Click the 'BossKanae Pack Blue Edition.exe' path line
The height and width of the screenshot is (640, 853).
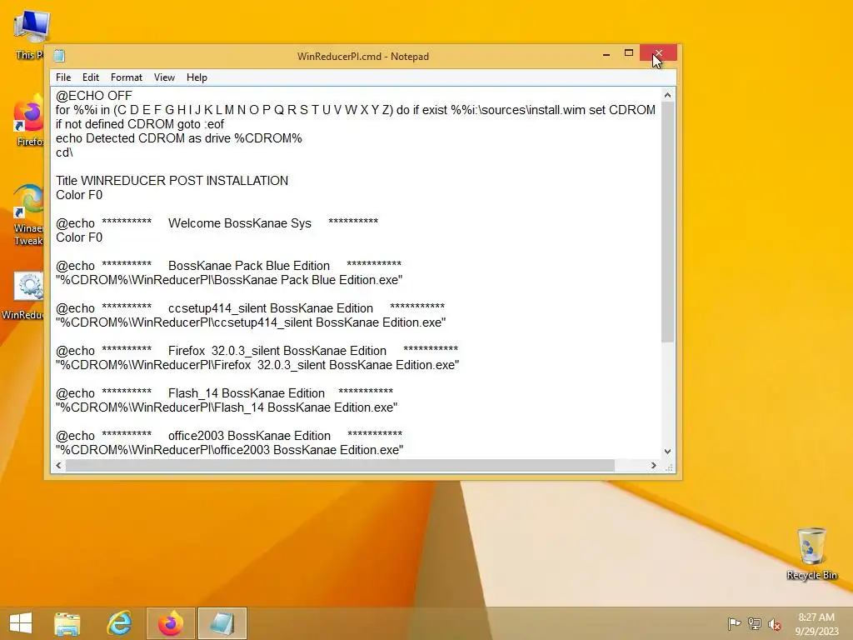click(x=229, y=280)
